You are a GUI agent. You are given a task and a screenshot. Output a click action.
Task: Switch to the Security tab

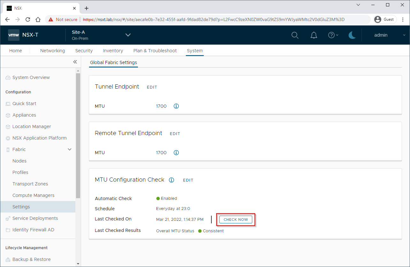click(x=84, y=51)
